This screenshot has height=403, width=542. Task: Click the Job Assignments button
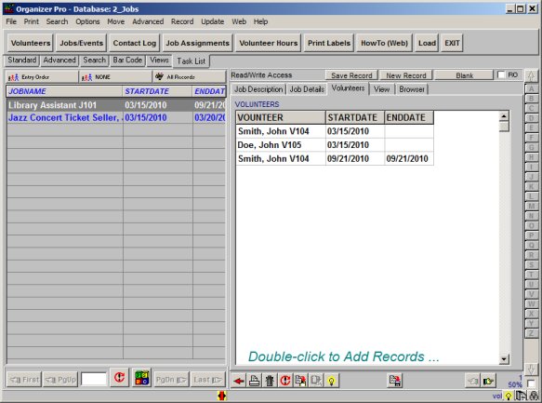point(197,43)
